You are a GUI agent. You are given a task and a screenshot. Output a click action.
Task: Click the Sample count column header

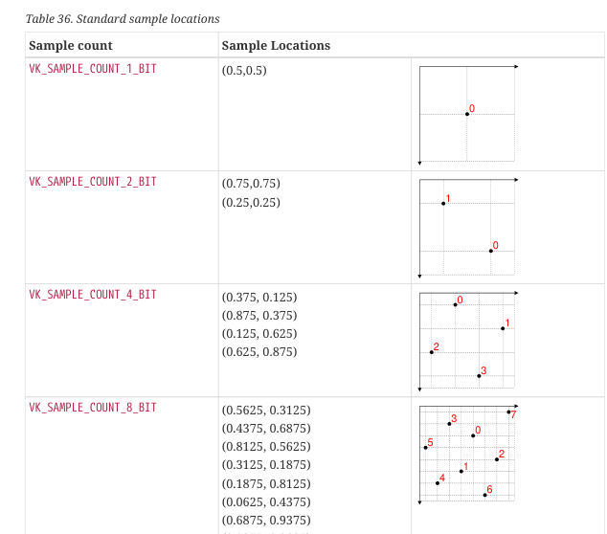71,46
